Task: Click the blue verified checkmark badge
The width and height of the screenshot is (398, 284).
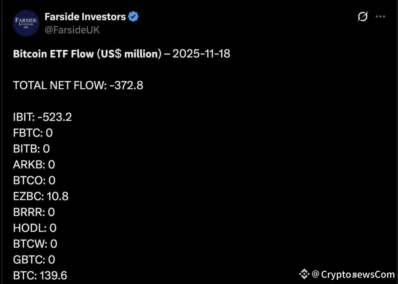Action: tap(133, 17)
